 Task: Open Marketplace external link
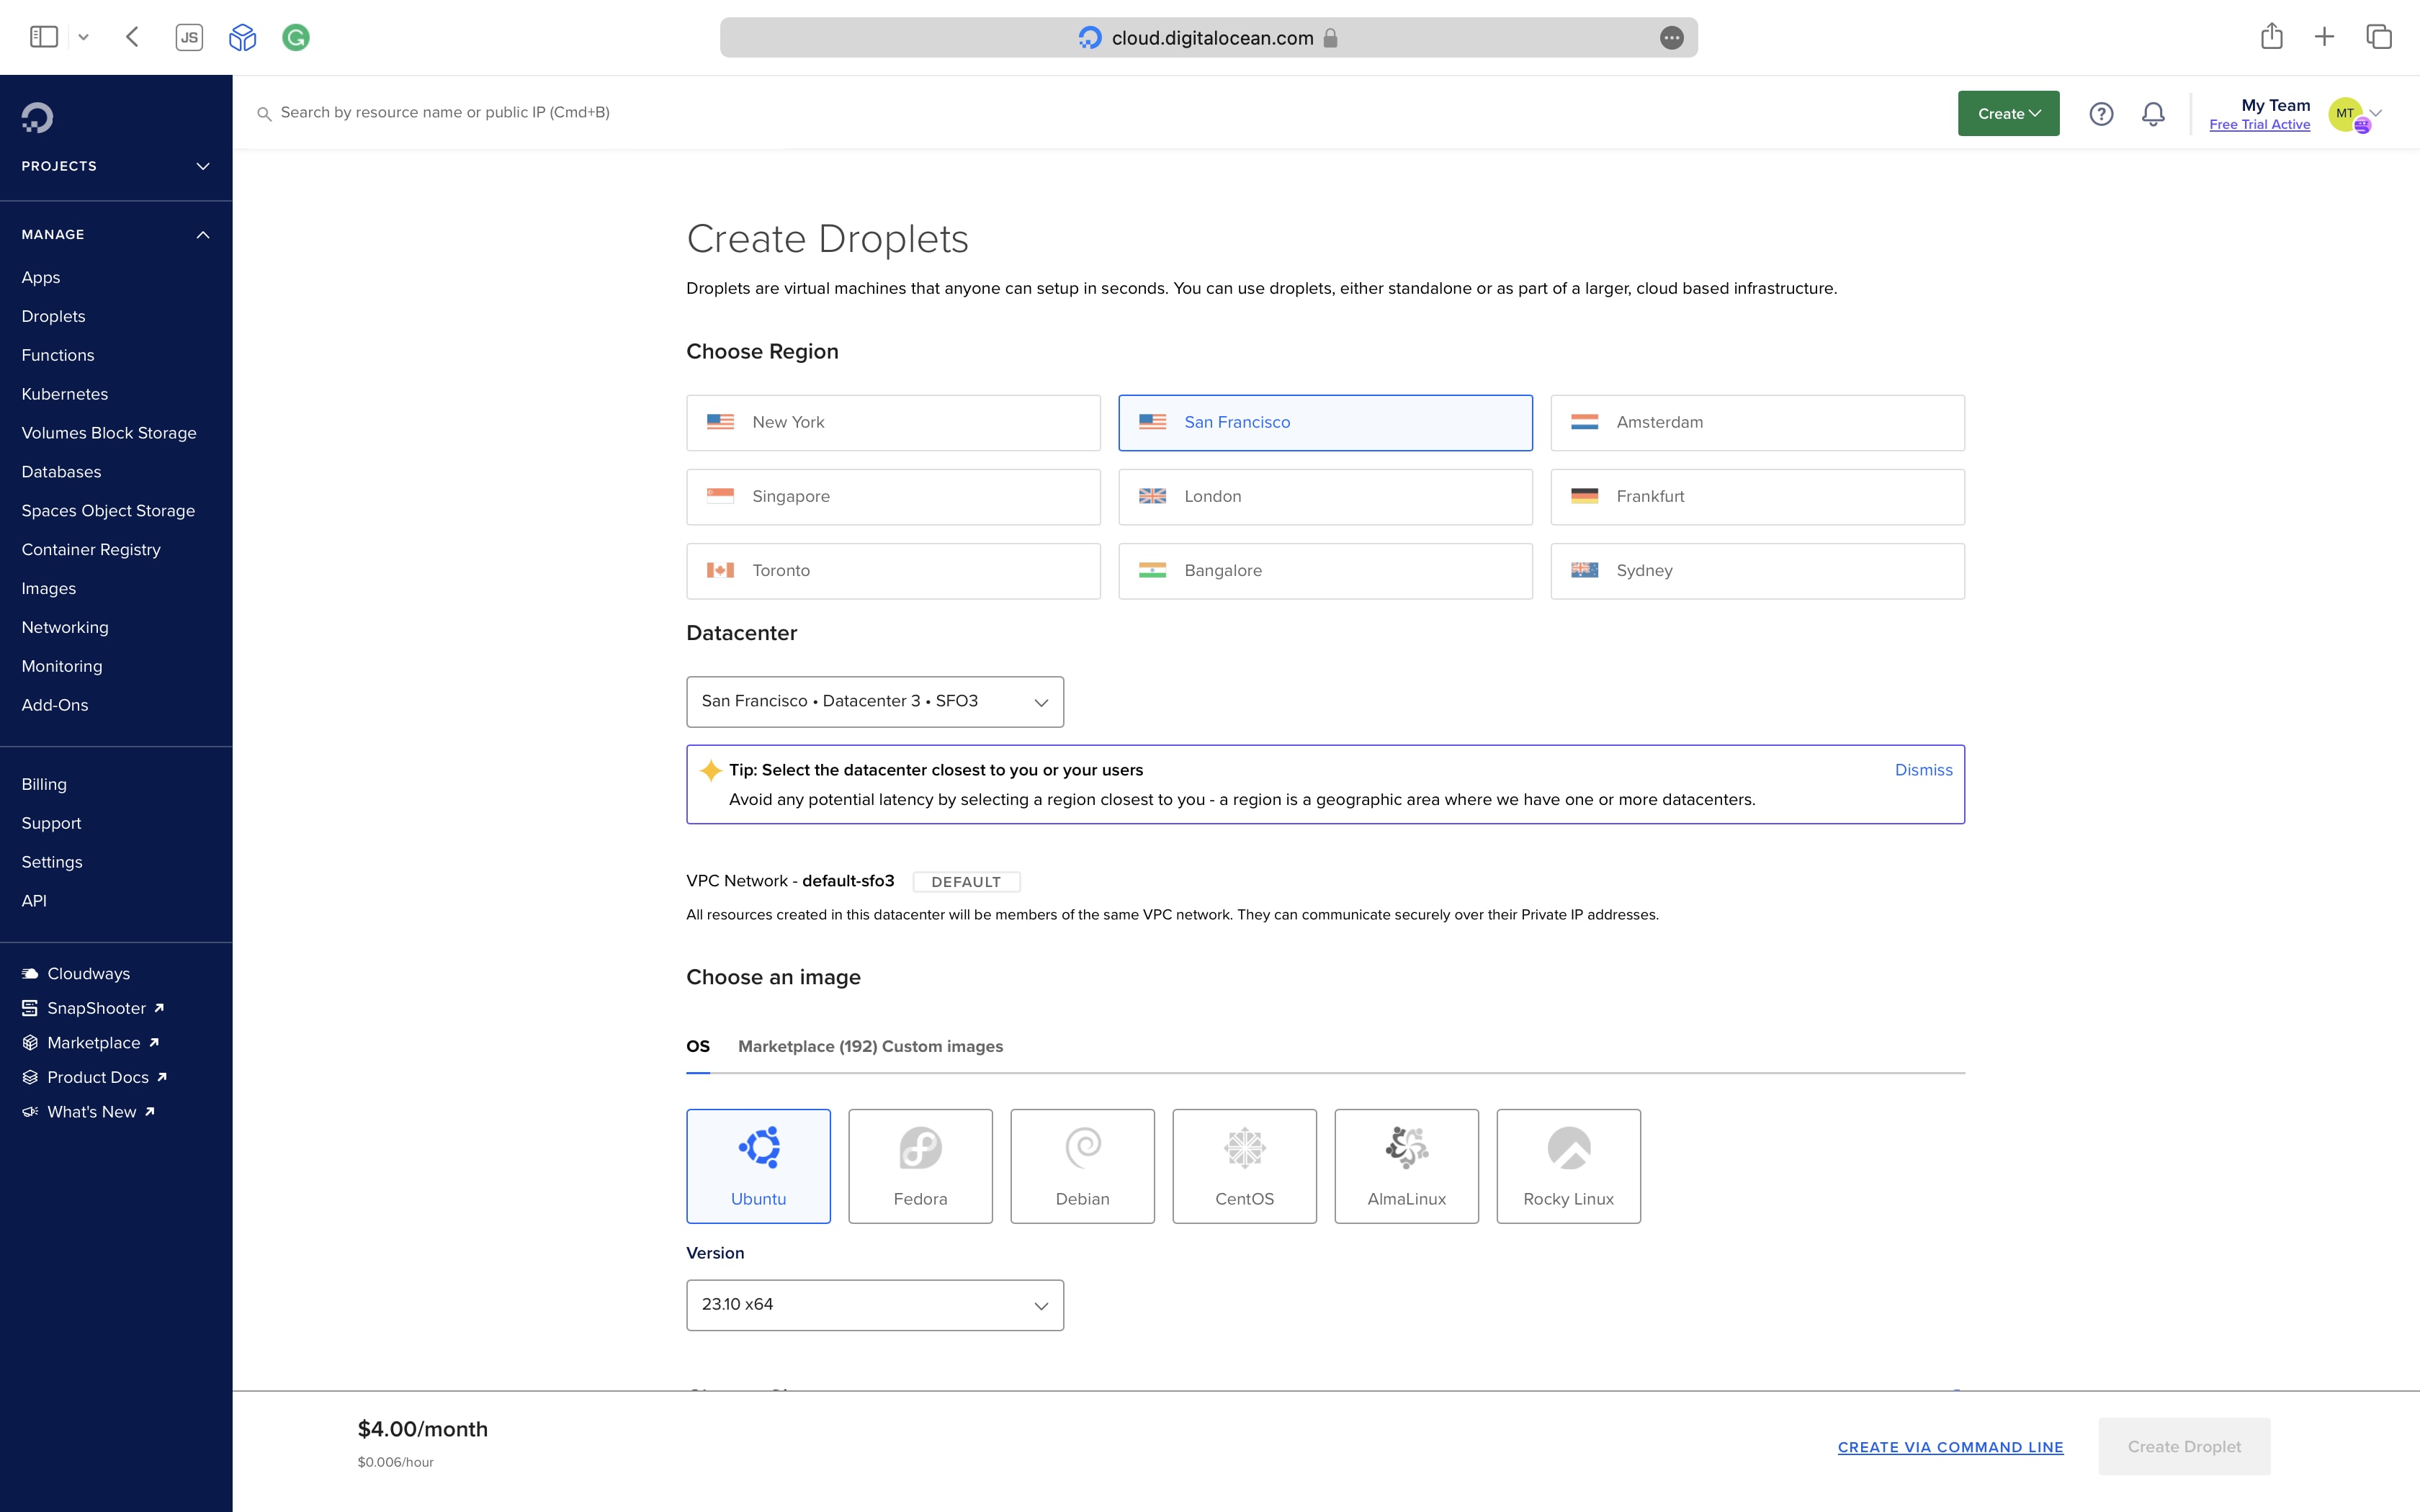(91, 1043)
